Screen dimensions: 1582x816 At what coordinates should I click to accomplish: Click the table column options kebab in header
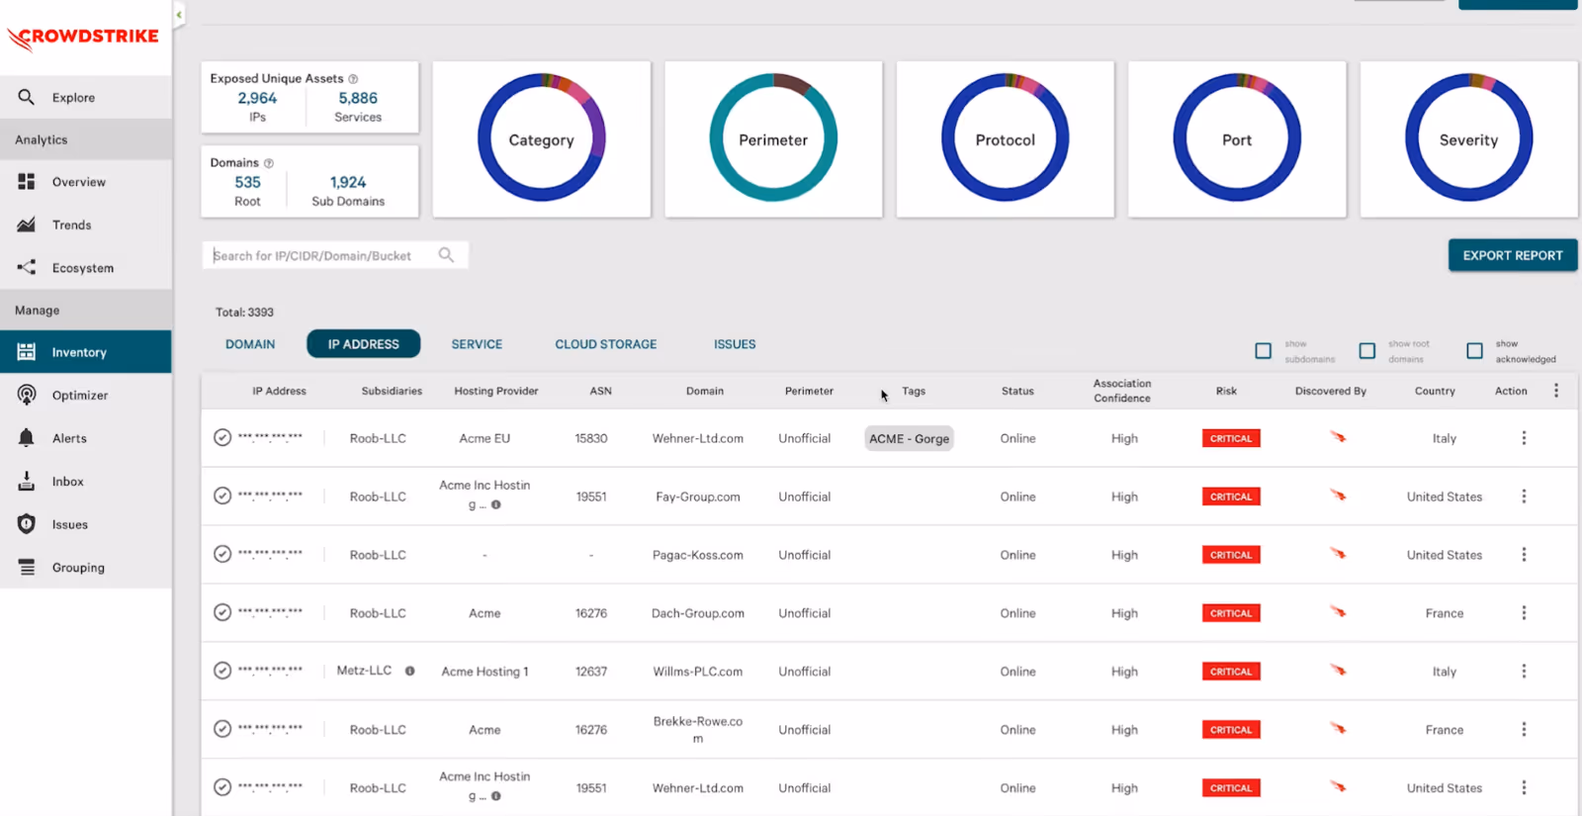1556,391
